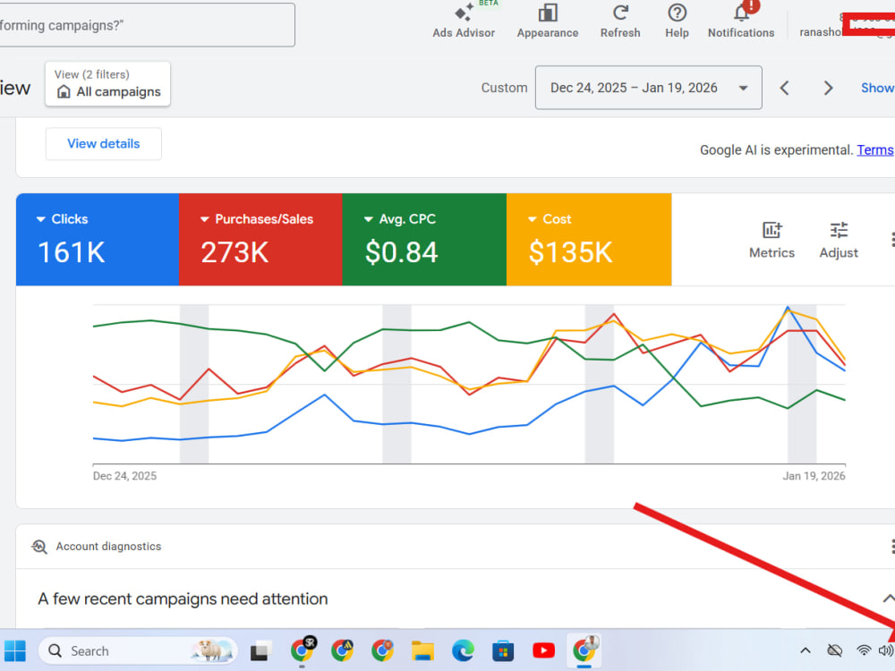Image resolution: width=895 pixels, height=671 pixels.
Task: Click the cloud sync off tray icon
Action: click(834, 650)
